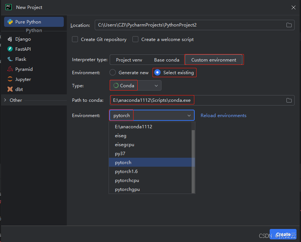Click the Flask icon in the sidebar

(x=10, y=59)
